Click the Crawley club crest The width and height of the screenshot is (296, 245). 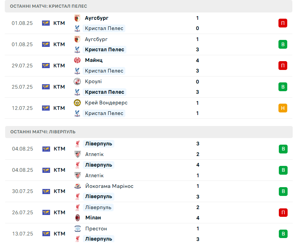(77, 82)
